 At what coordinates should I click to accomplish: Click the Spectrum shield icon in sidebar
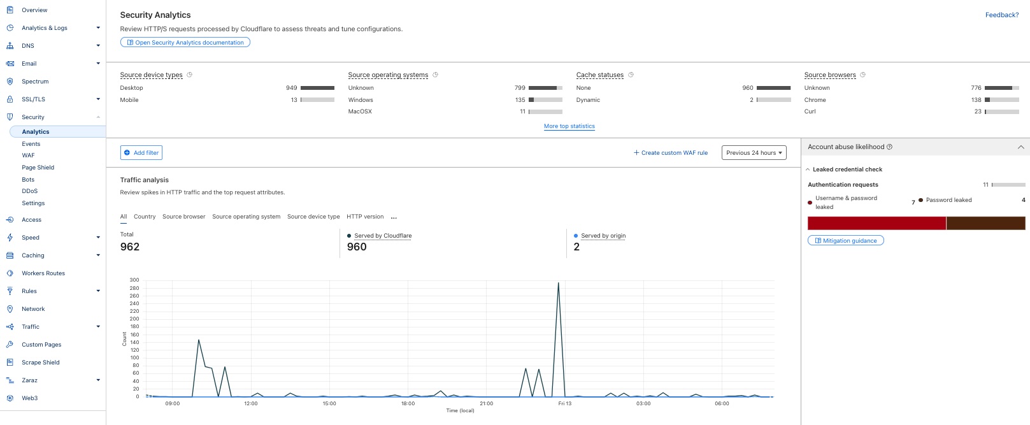[x=10, y=82]
